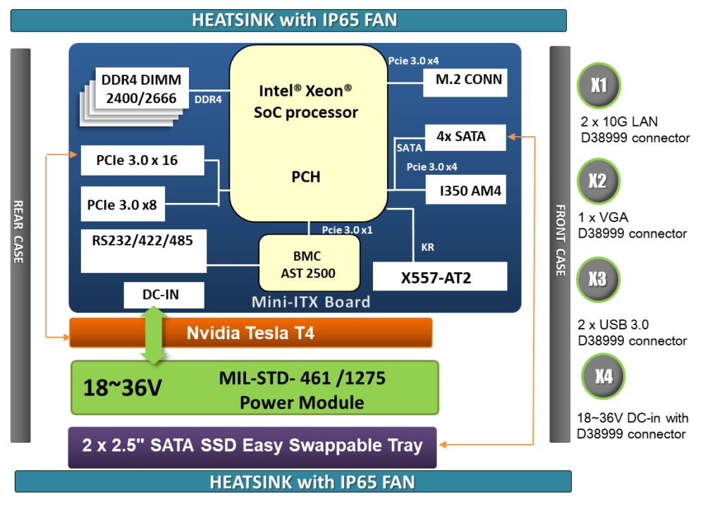The height and width of the screenshot is (509, 722).
Task: Select the BMC AST 2500 block
Action: (309, 263)
